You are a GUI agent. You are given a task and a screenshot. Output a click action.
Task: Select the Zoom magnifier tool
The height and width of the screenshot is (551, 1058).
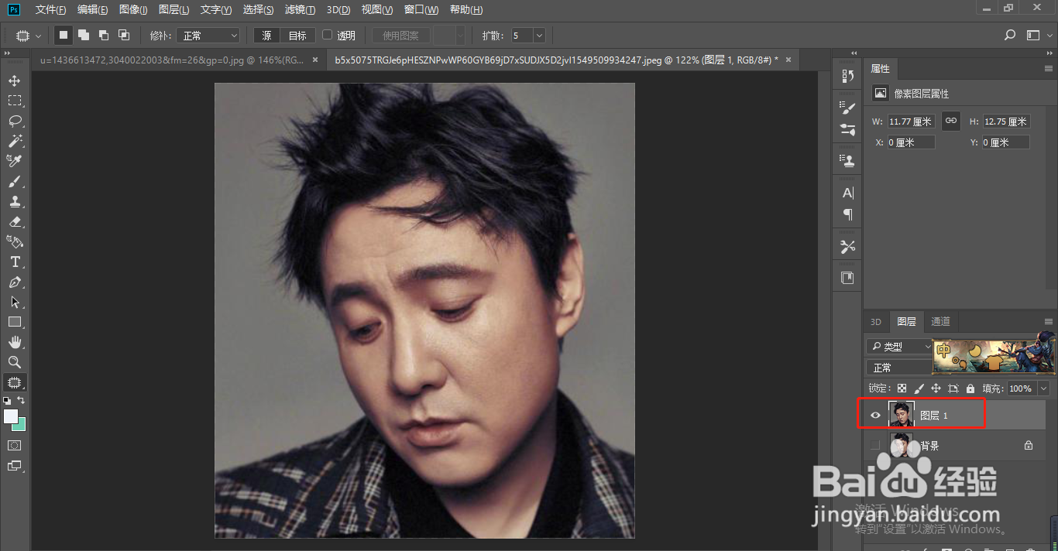pyautogui.click(x=15, y=362)
